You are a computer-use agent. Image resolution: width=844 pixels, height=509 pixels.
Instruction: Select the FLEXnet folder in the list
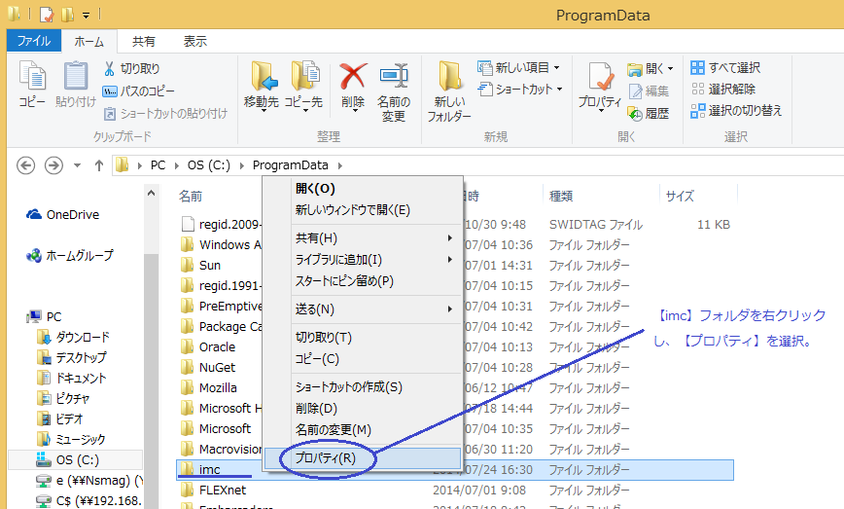click(222, 490)
